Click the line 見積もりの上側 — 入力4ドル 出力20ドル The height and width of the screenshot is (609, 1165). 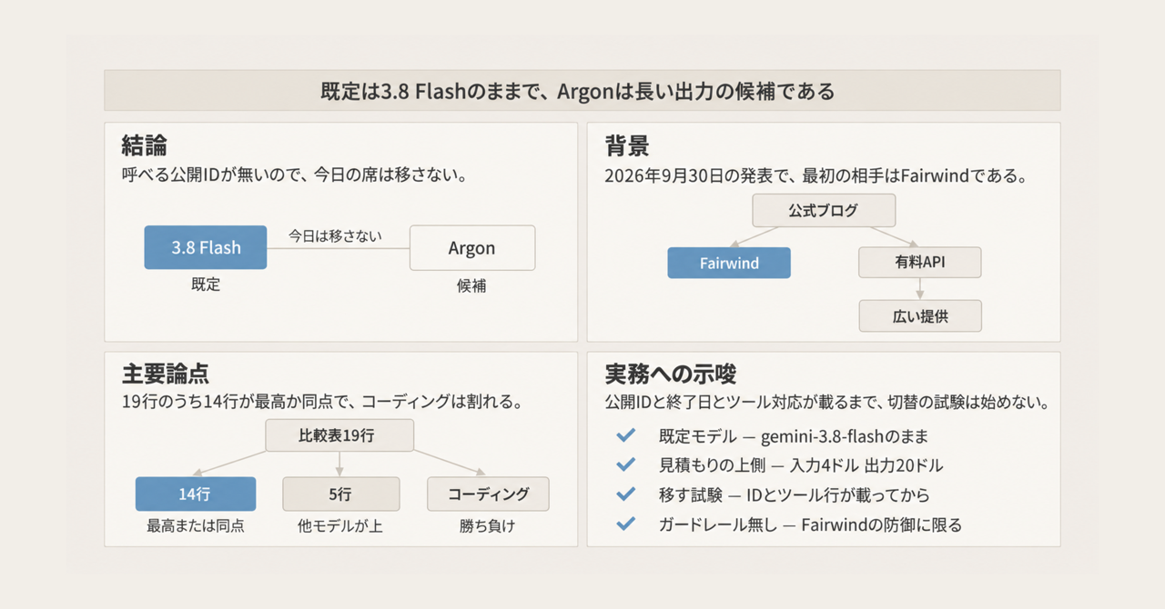point(800,465)
